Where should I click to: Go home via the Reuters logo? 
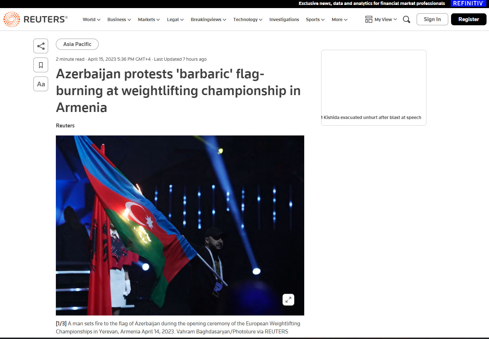35,19
